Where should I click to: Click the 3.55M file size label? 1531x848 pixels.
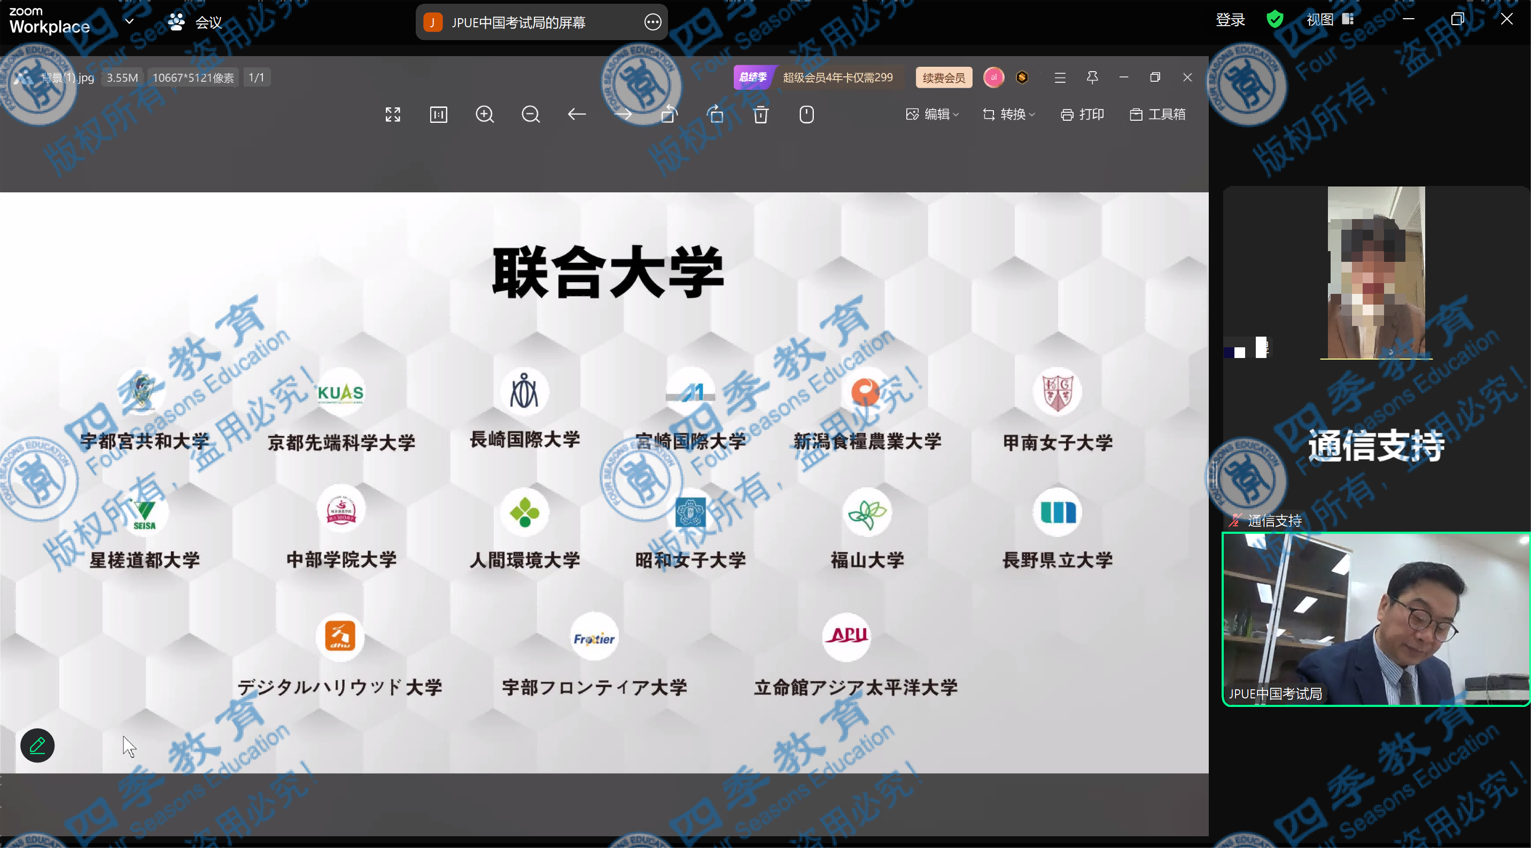(122, 78)
